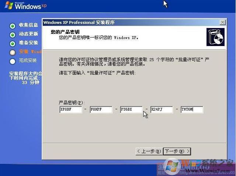Click the white bullet beside 完成安装

tap(13, 61)
